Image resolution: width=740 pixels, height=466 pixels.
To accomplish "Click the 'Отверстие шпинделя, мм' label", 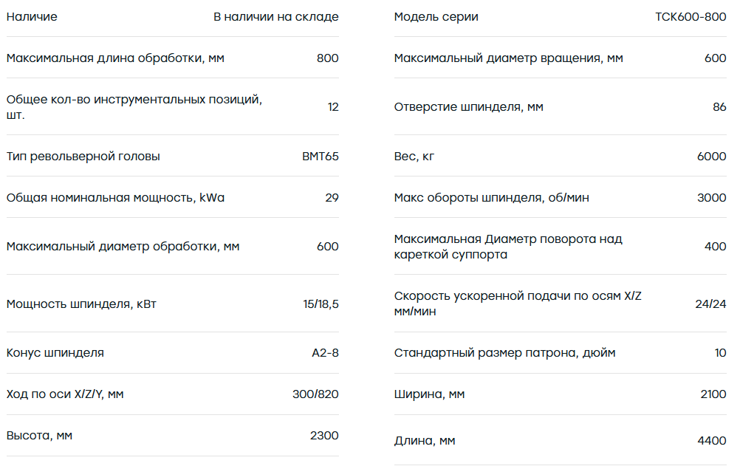I will click(x=469, y=106).
